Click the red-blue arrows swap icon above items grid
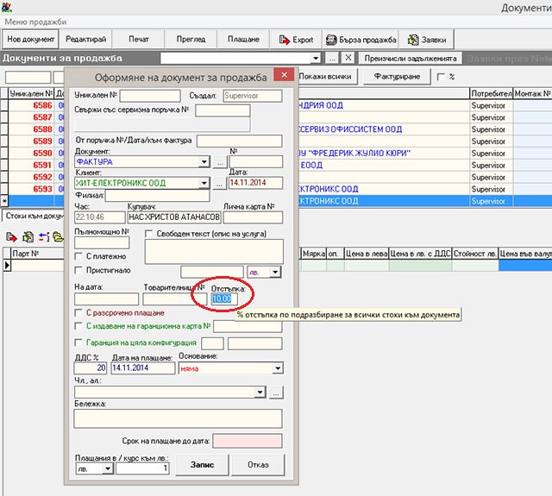The image size is (552, 496). click(44, 237)
